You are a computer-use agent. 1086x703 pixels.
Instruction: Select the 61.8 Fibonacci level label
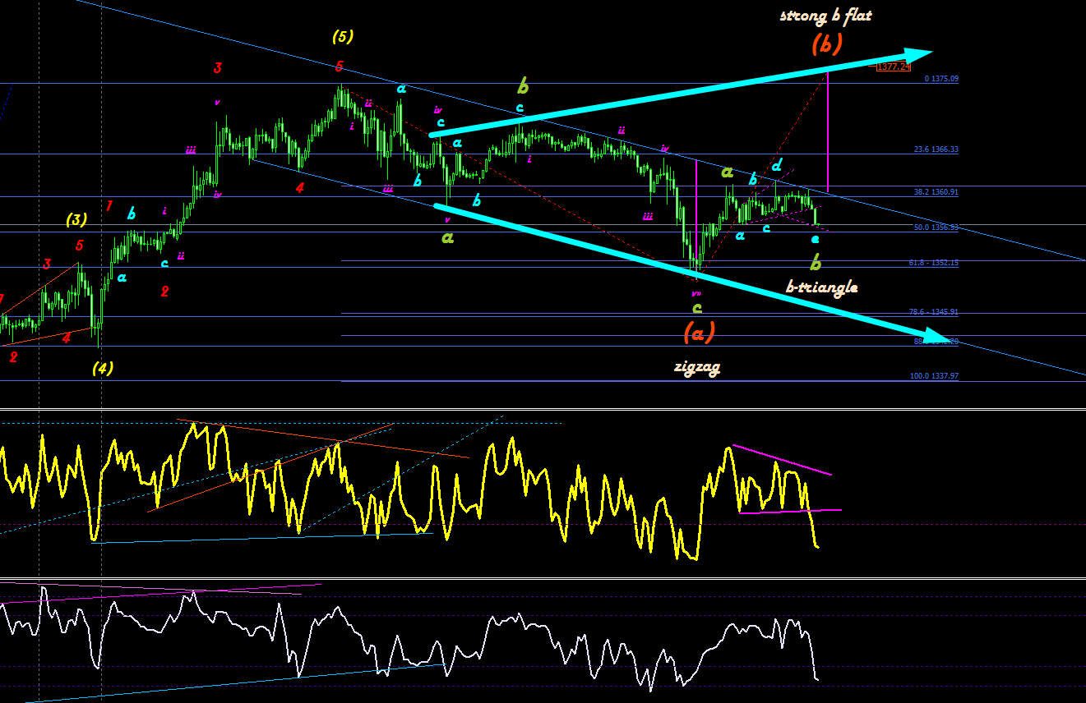pos(935,263)
